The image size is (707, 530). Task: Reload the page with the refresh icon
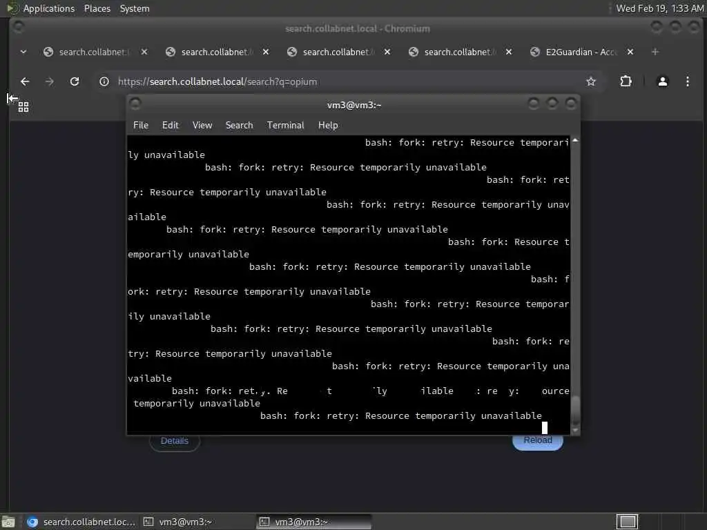pyautogui.click(x=75, y=81)
